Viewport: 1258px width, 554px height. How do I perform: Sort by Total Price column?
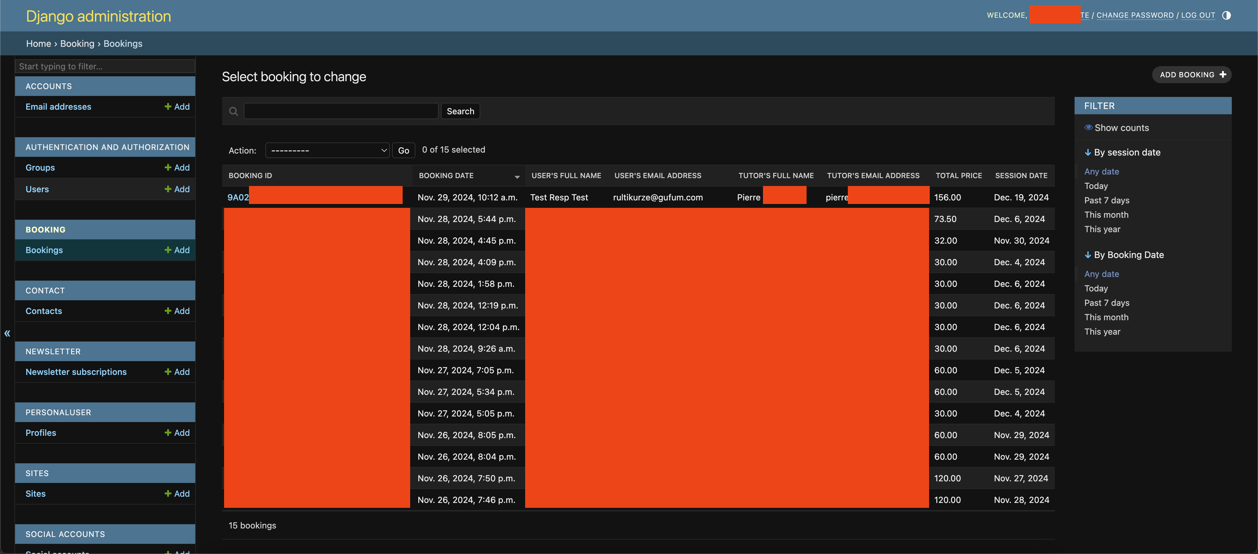coord(958,176)
